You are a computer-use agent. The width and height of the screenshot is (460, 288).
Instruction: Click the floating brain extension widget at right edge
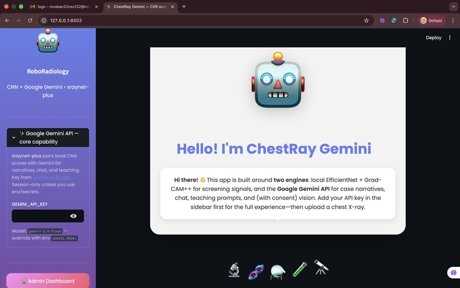coord(454,273)
